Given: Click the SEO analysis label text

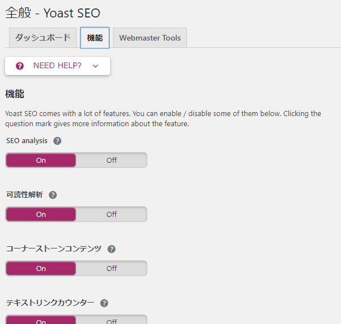Looking at the screenshot, I should [x=27, y=141].
